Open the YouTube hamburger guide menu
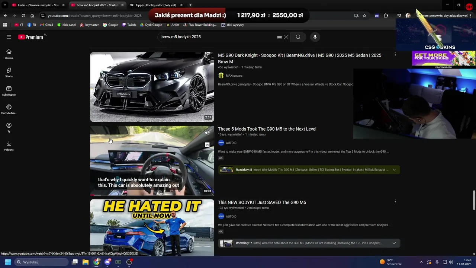Viewport: 476px width, 268px height. (x=9, y=37)
